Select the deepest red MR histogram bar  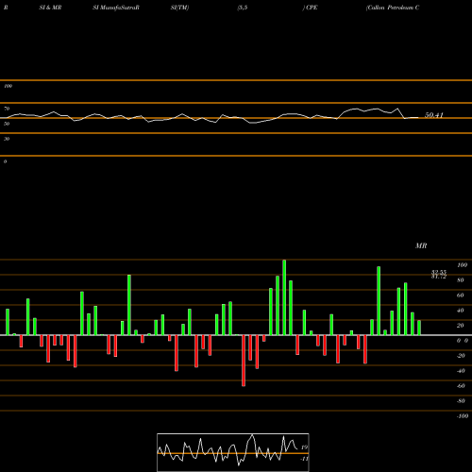coord(244,361)
